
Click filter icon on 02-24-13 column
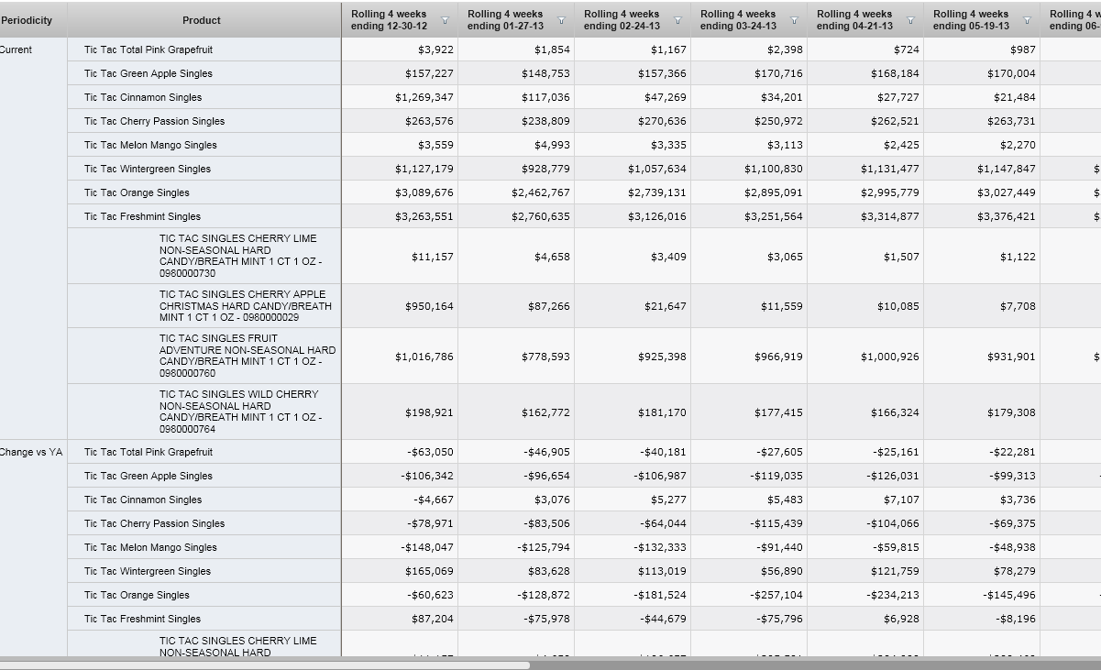[x=678, y=20]
